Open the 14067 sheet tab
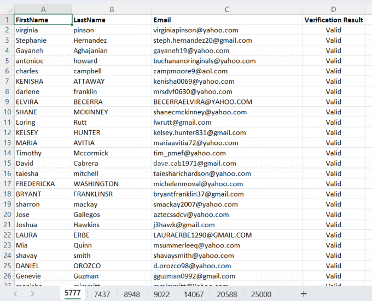372x301 pixels. click(194, 294)
